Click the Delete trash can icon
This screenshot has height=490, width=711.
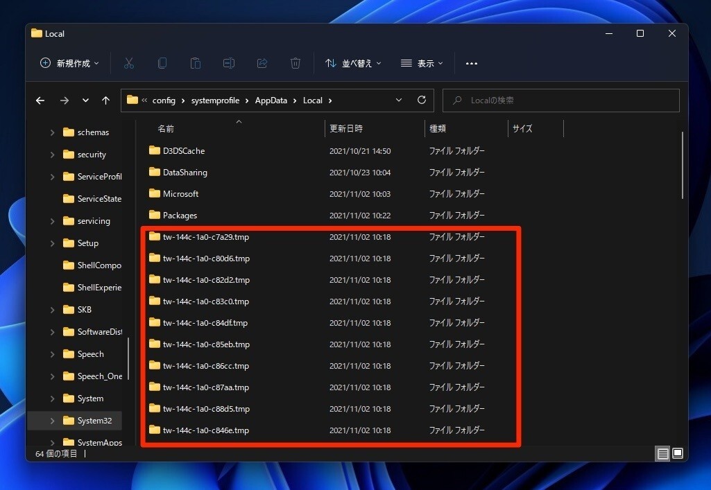[295, 63]
